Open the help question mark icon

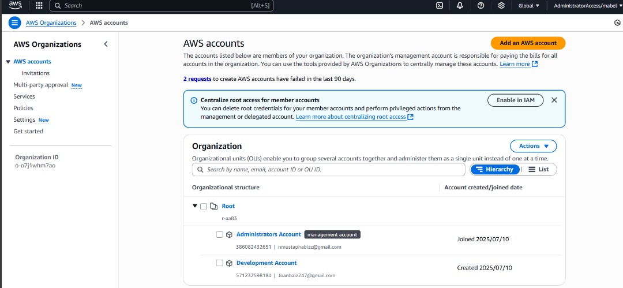click(x=481, y=6)
